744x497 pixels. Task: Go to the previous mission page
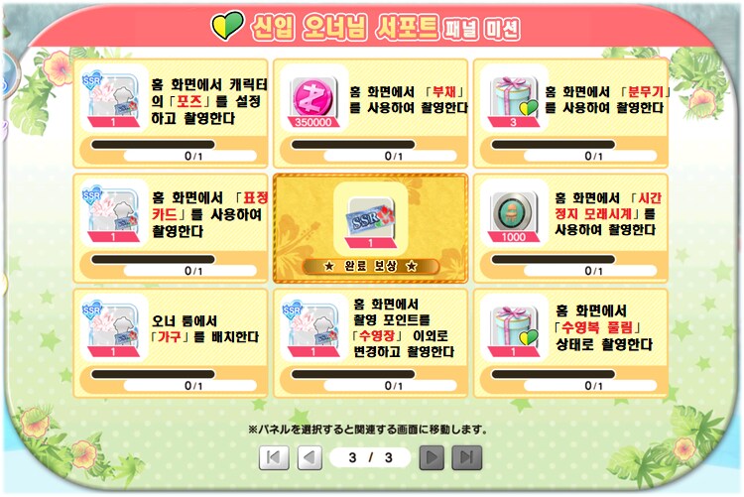pos(310,457)
